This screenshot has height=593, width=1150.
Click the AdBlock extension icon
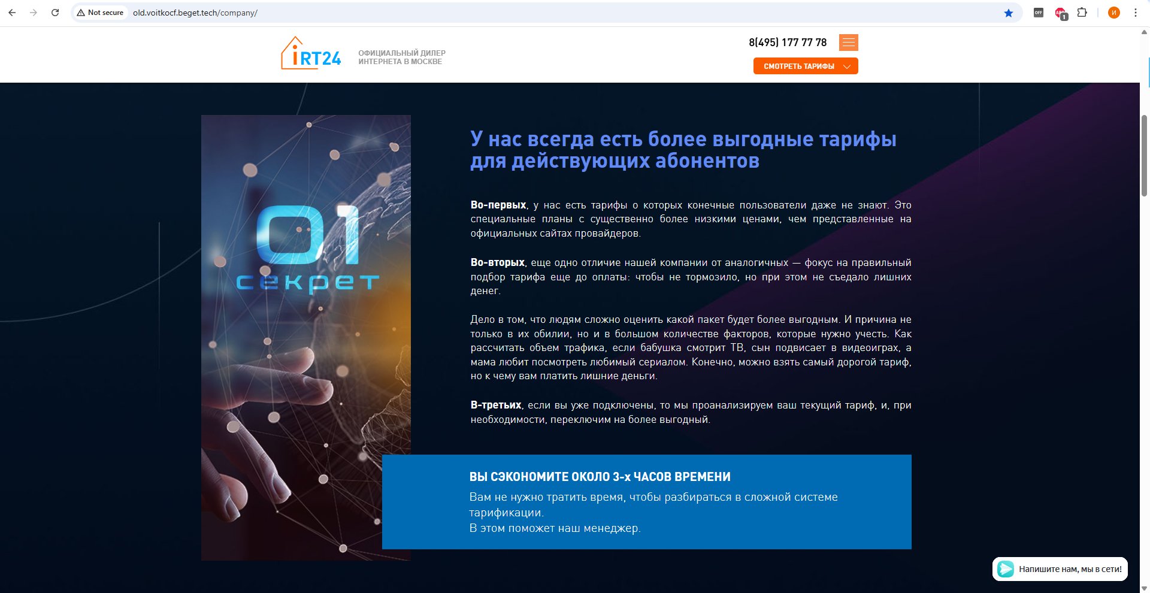tap(1060, 12)
